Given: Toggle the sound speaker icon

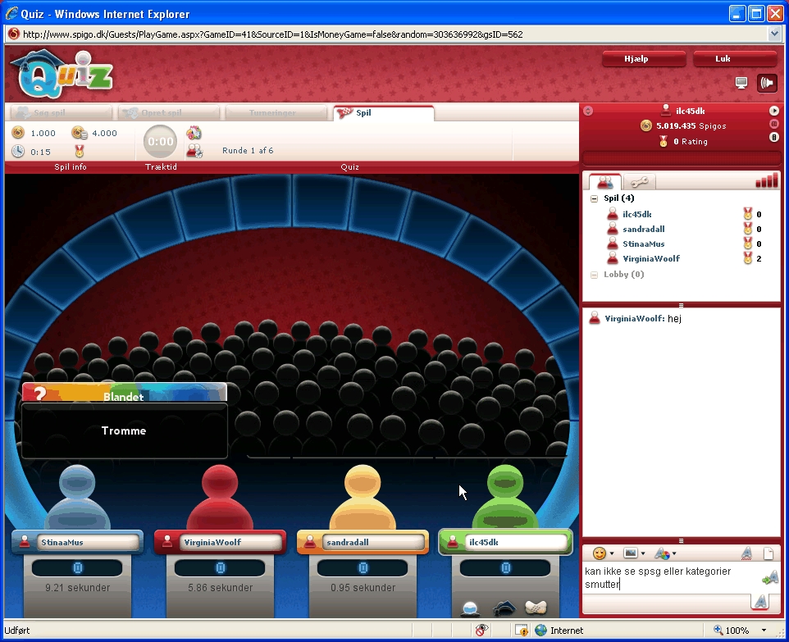Looking at the screenshot, I should [x=767, y=82].
